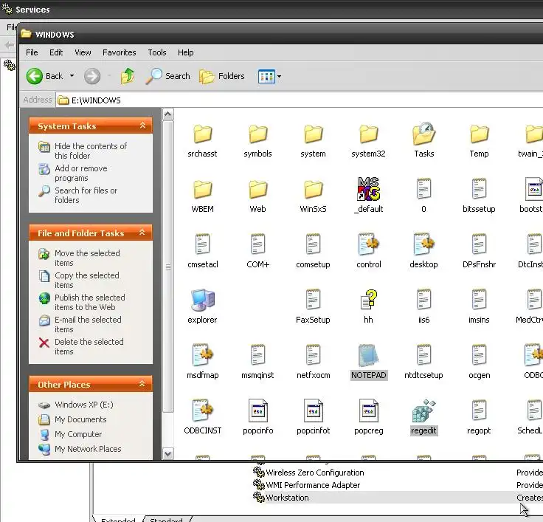Open the Tools menu
Viewport: 543px width, 522px height.
[x=157, y=52]
